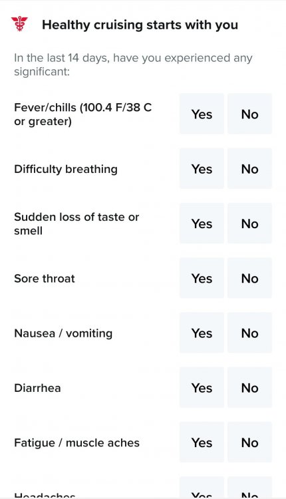Choose No for Headaches
This screenshot has width=286, height=499.
(x=249, y=488)
